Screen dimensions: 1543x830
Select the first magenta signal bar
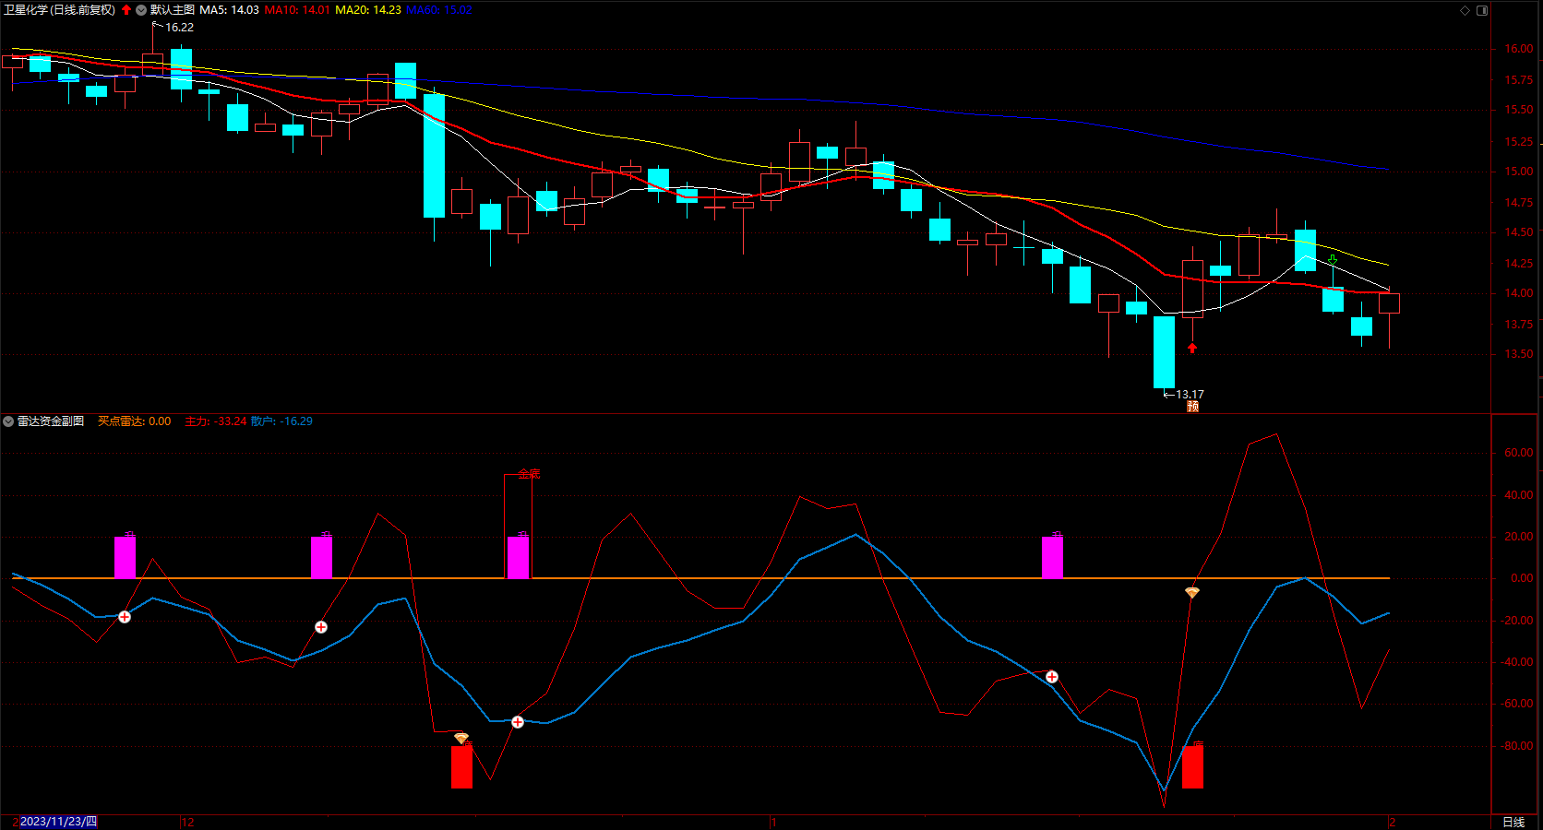point(125,557)
